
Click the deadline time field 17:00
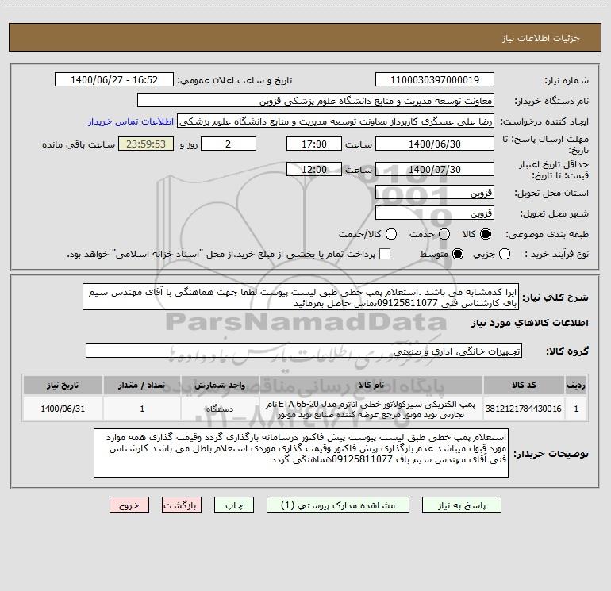pos(314,144)
